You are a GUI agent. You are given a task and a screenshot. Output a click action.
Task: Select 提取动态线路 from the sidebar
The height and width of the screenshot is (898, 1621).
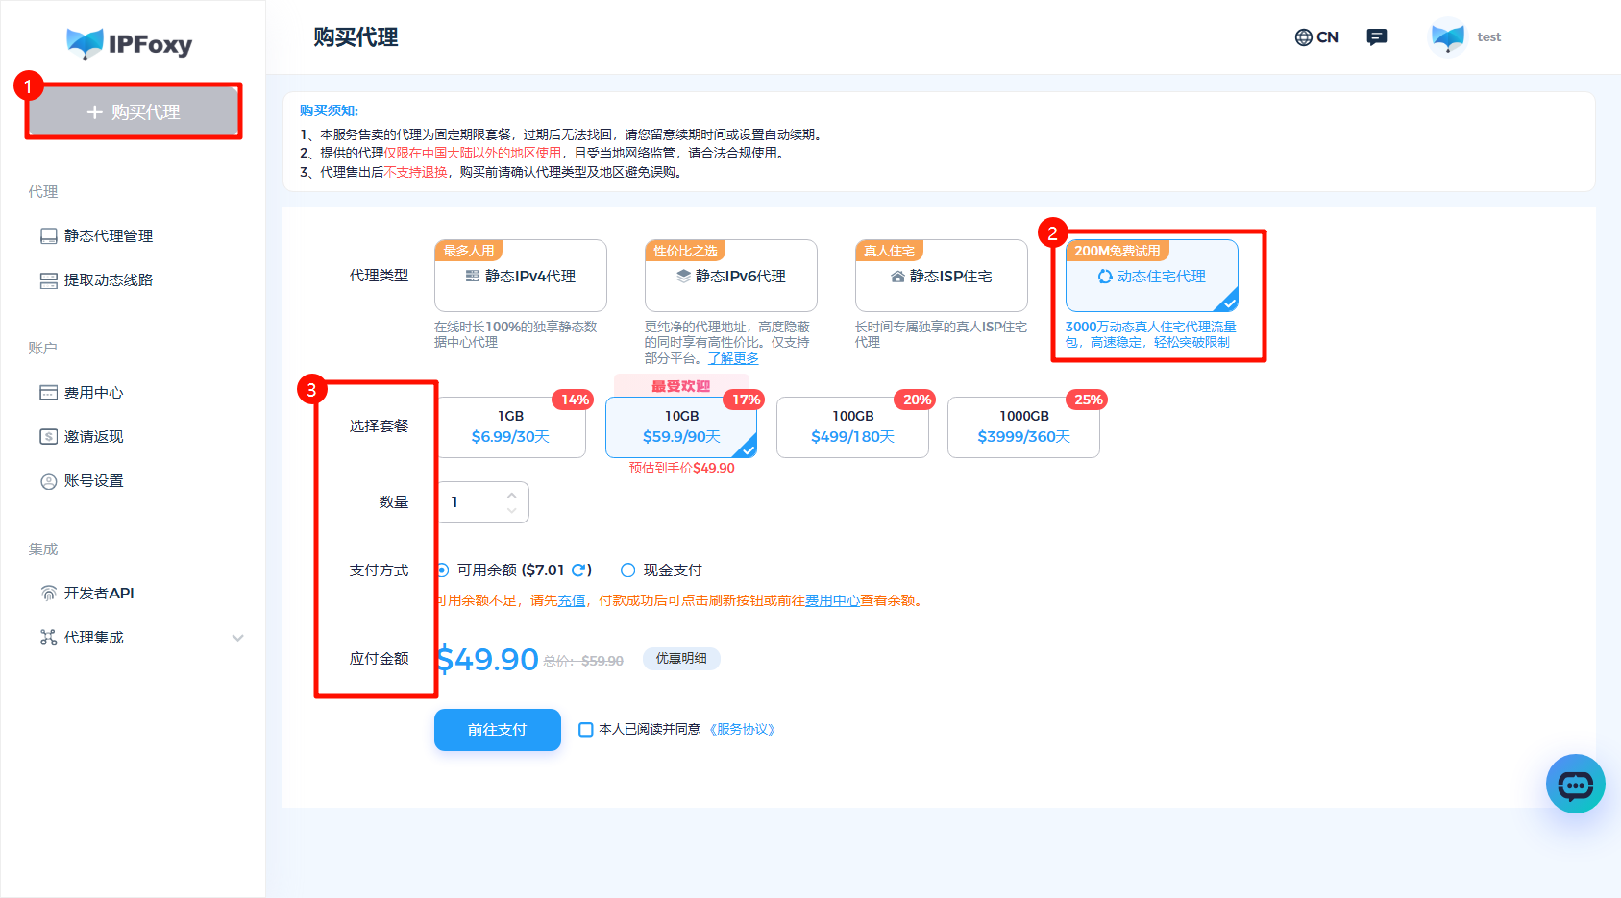pos(106,279)
